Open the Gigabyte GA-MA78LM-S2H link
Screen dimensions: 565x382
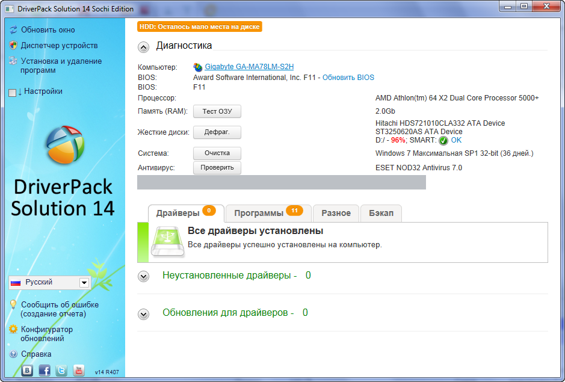click(x=249, y=67)
